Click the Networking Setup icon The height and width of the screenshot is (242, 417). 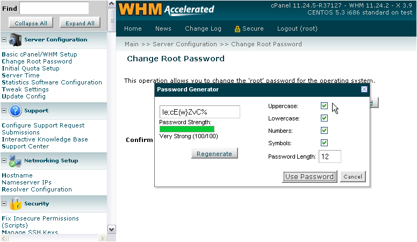point(15,161)
